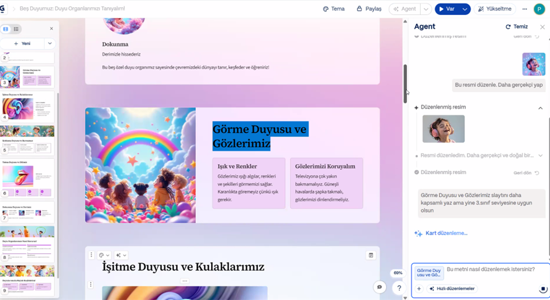Open the card palette style icon
This screenshot has height=300, width=550.
[104, 255]
